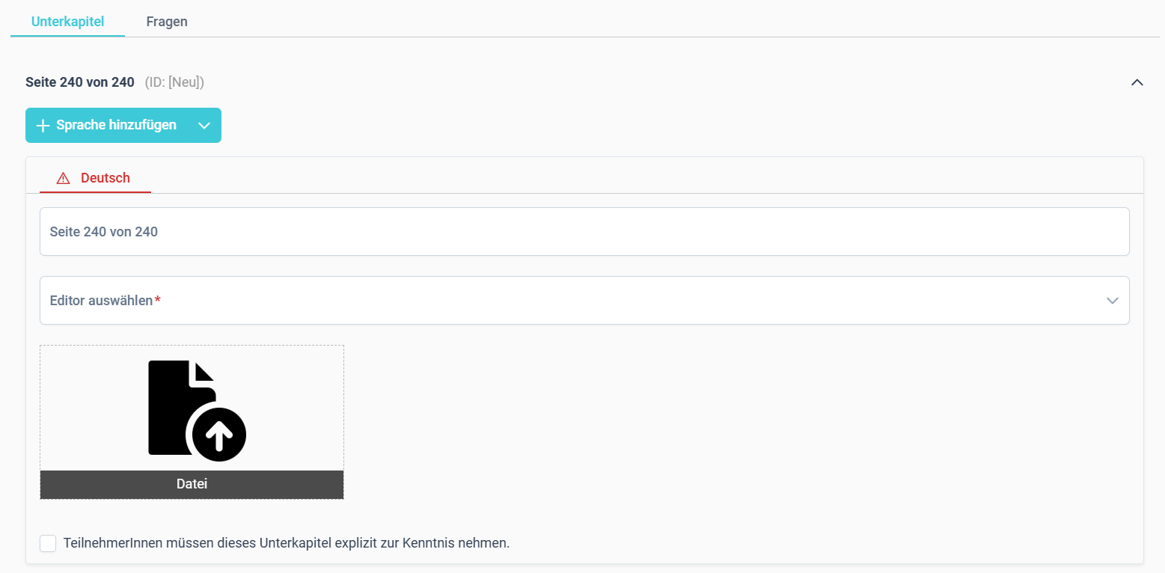Image resolution: width=1165 pixels, height=573 pixels.
Task: Click the Sprache hinzufügen button text
Action: [116, 125]
